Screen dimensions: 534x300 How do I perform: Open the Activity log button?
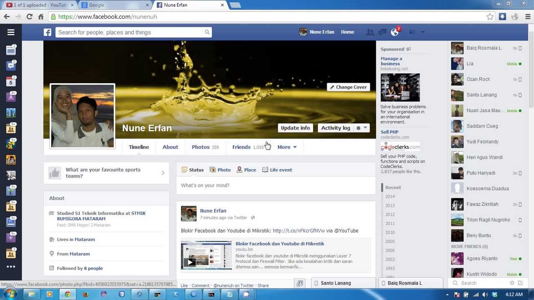(335, 128)
